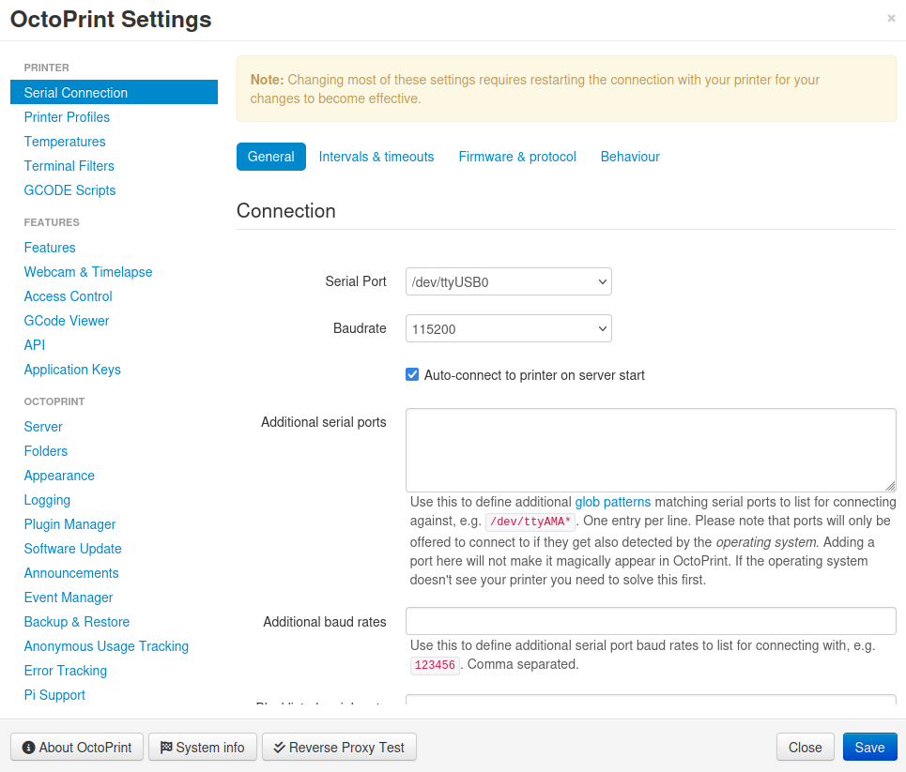Run the Reverse Proxy Test

pyautogui.click(x=339, y=748)
